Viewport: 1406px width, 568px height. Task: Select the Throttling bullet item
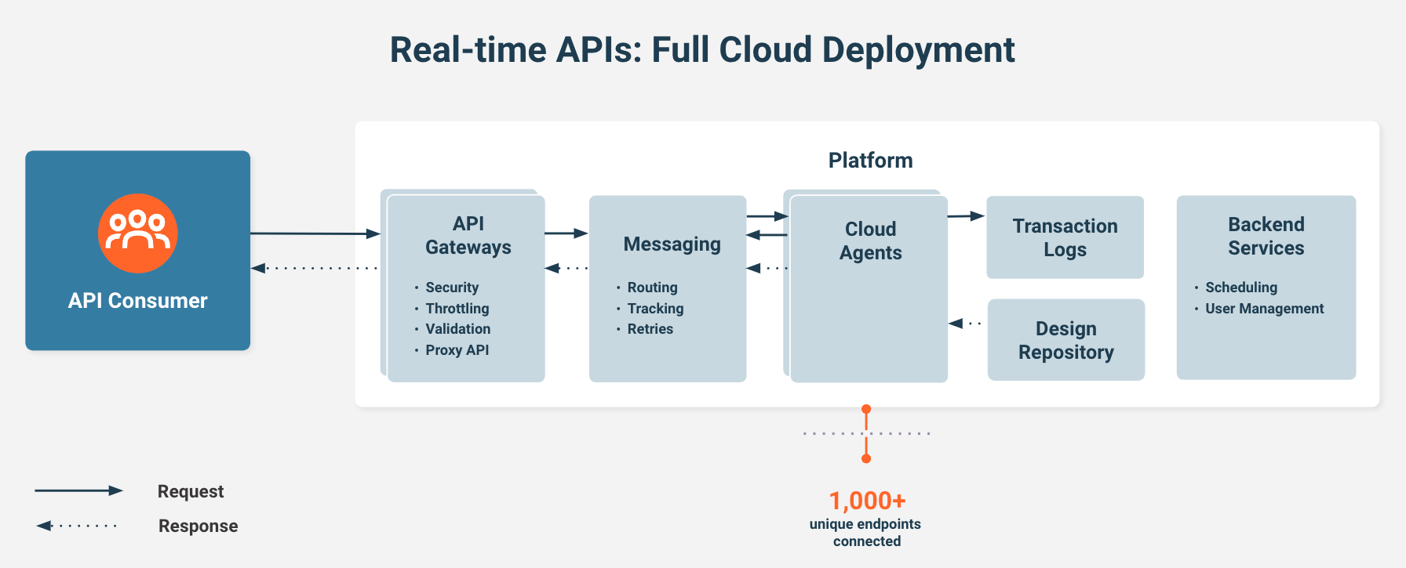(x=457, y=309)
